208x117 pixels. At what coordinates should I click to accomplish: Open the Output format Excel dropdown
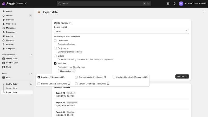pyautogui.click(x=121, y=31)
